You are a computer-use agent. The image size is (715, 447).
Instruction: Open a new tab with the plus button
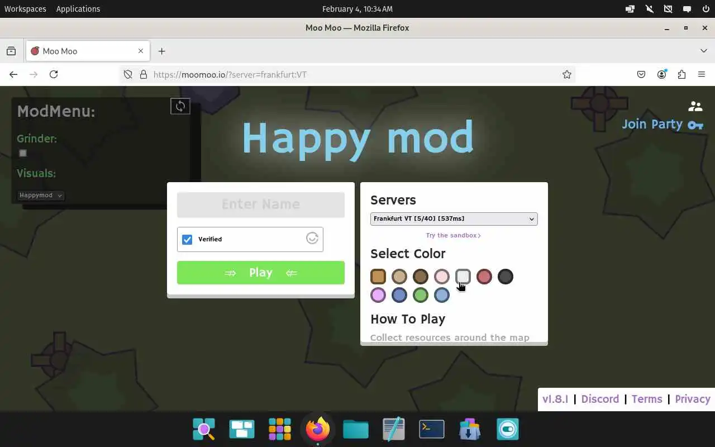coord(161,51)
